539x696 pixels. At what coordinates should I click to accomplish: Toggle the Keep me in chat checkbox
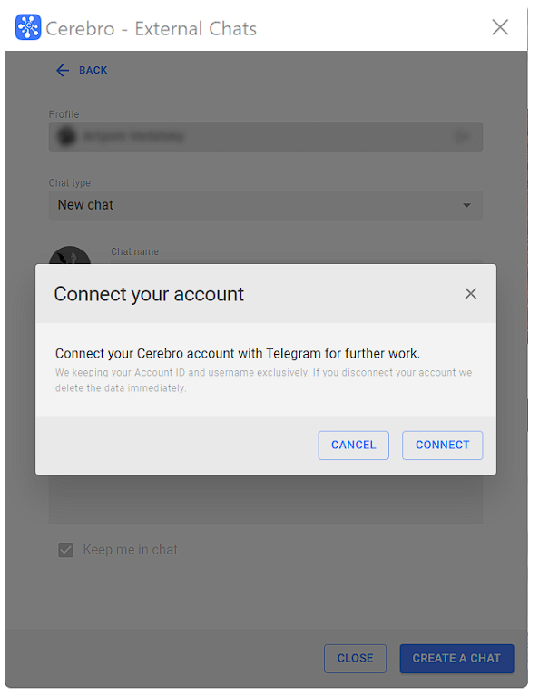point(65,550)
